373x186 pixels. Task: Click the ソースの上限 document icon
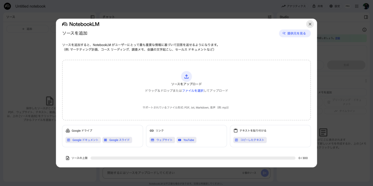(x=67, y=158)
